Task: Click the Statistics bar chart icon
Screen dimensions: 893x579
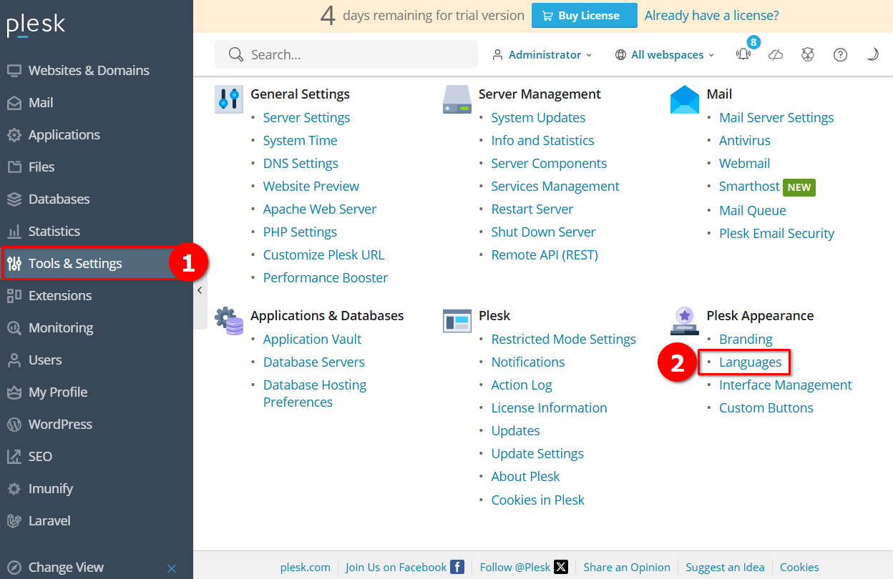Action: (x=14, y=232)
